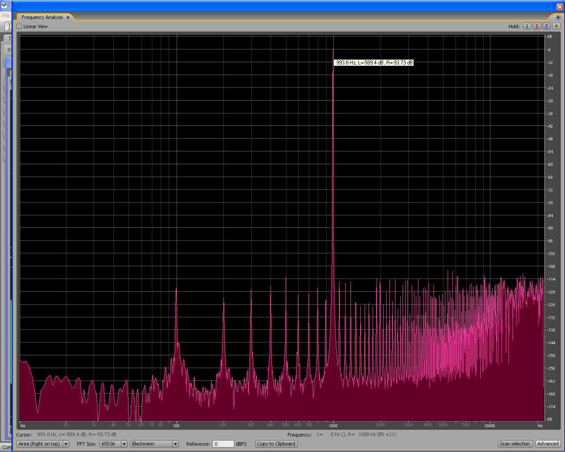Click the app icon in title bar
Screen dimensions: 565x452
(4, 6)
